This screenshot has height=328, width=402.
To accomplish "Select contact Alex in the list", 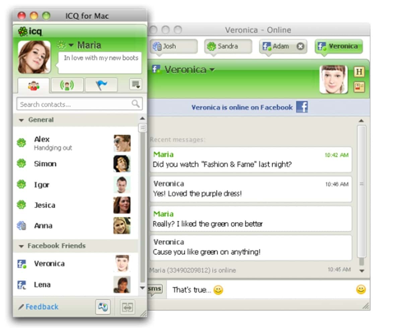I will pos(75,143).
